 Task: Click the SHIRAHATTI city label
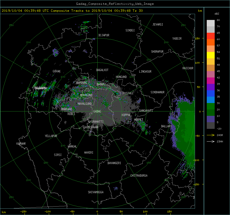(x=96, y=122)
